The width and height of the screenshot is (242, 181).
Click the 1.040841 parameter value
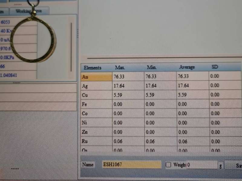click(9, 75)
